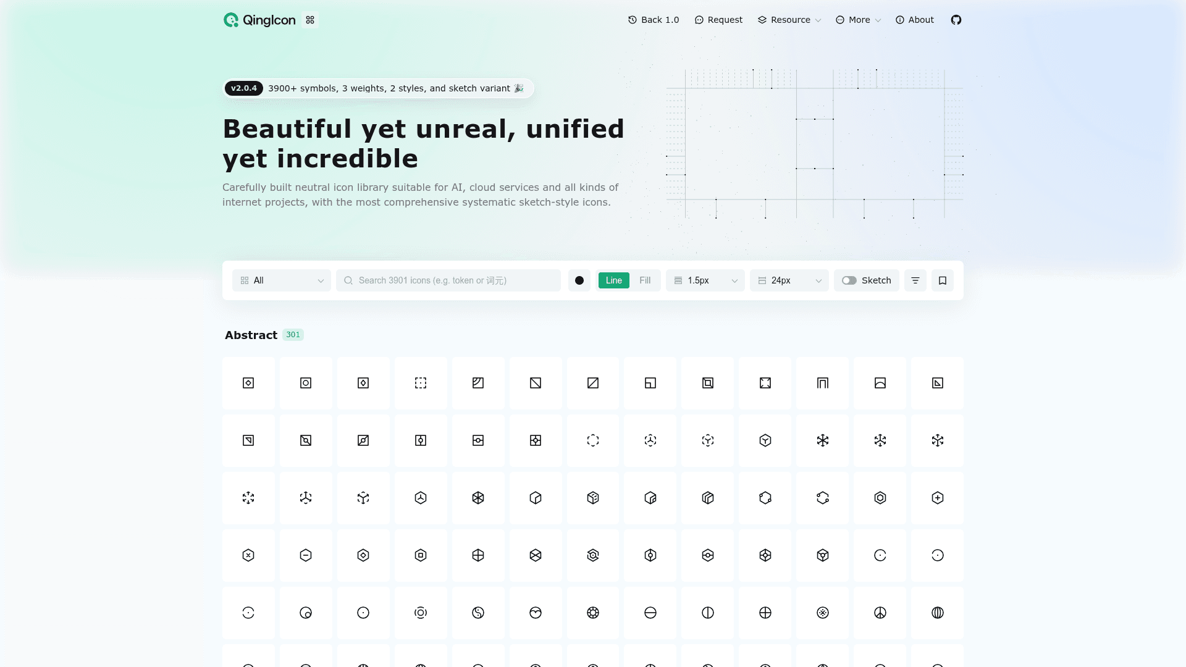Viewport: 1186px width, 667px height.
Task: Go to Back 1.0 link
Action: click(654, 20)
